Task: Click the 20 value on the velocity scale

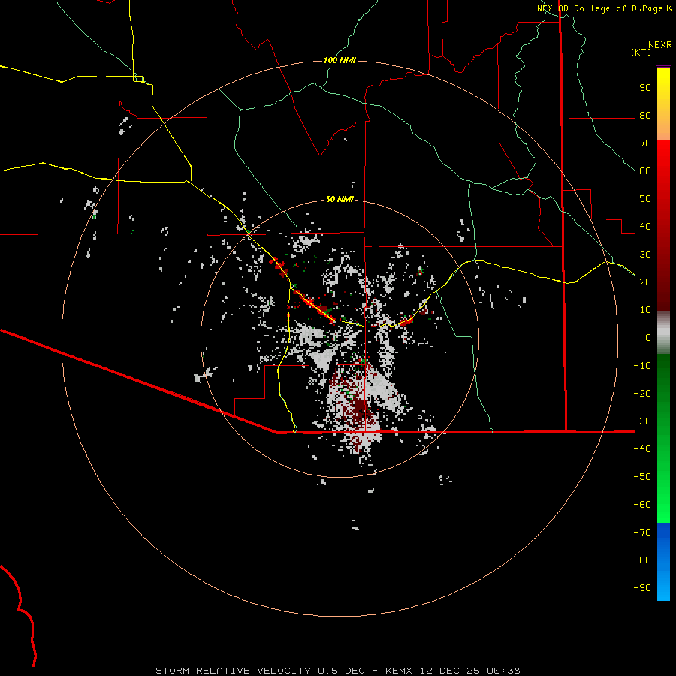Action: coord(645,282)
